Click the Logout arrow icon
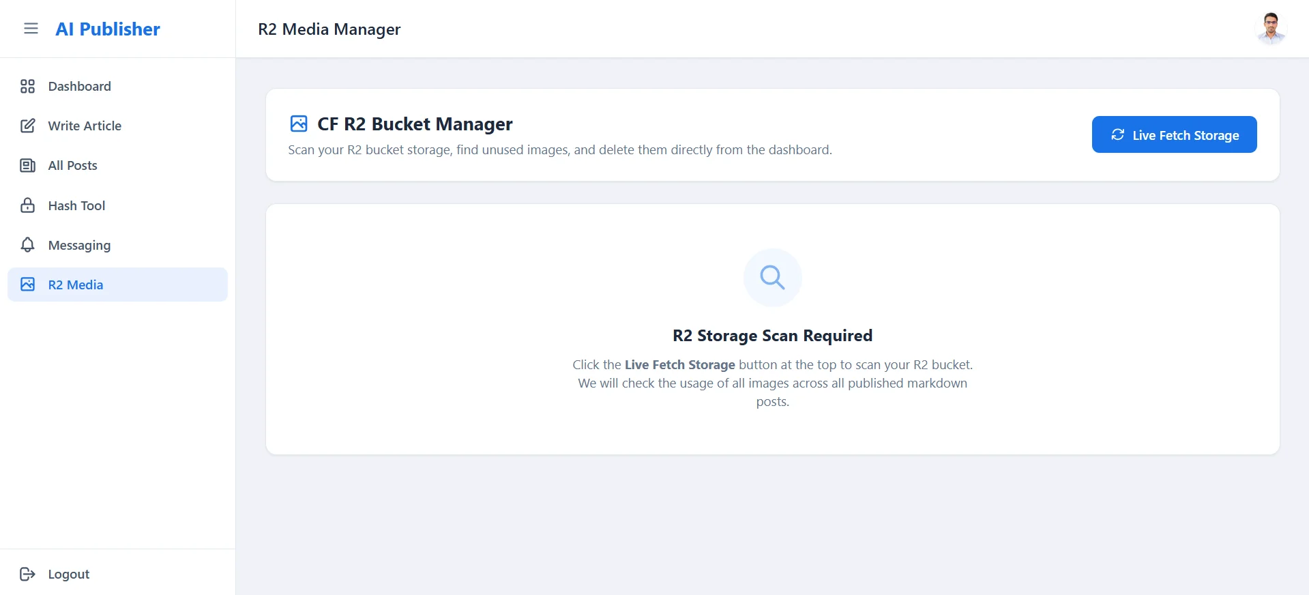The image size is (1309, 595). coord(27,574)
